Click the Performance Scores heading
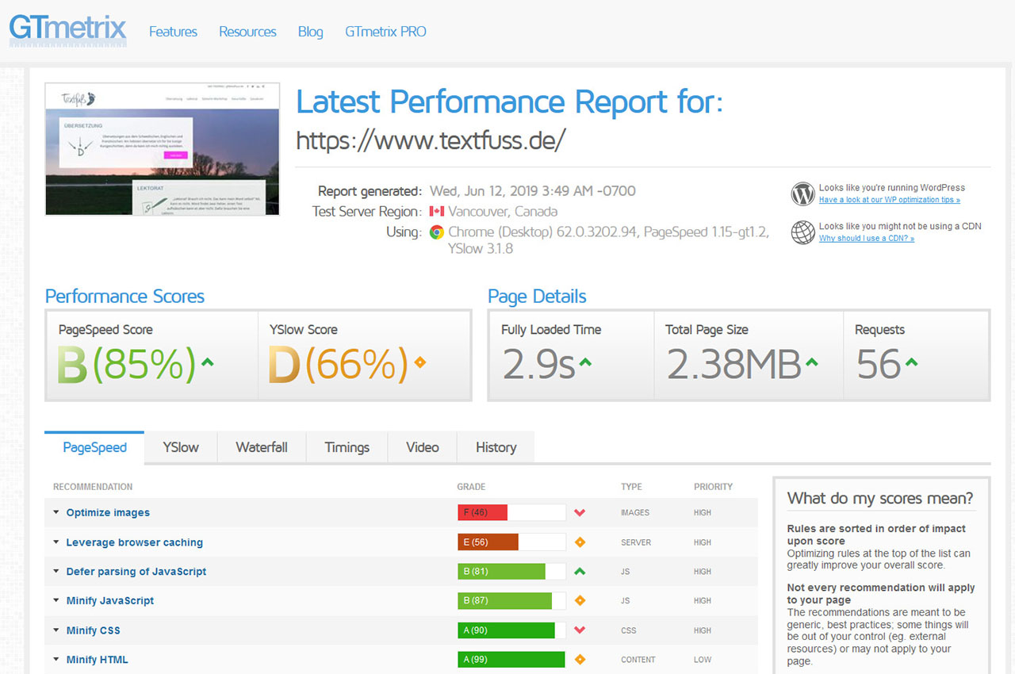1015x674 pixels. (124, 297)
